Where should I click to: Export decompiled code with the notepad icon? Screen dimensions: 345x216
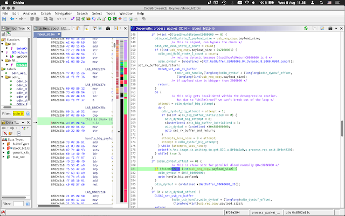pos(322,29)
